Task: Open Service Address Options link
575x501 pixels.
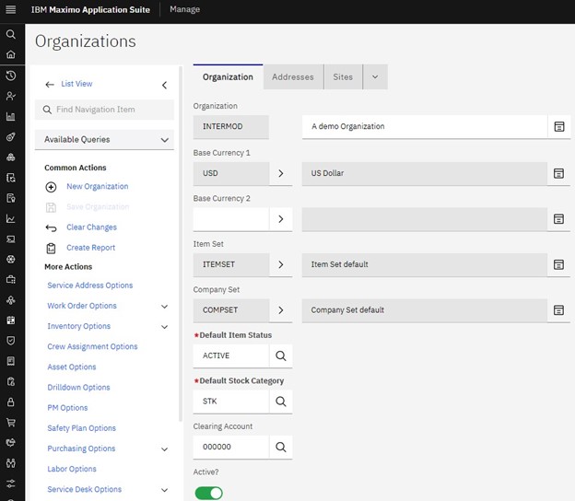Action: point(90,285)
